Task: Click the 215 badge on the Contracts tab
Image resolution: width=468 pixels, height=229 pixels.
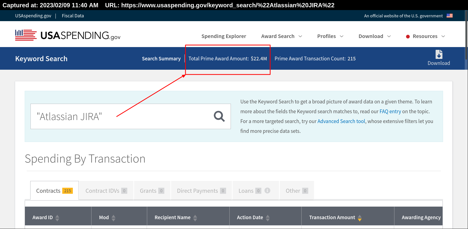Action: point(68,191)
